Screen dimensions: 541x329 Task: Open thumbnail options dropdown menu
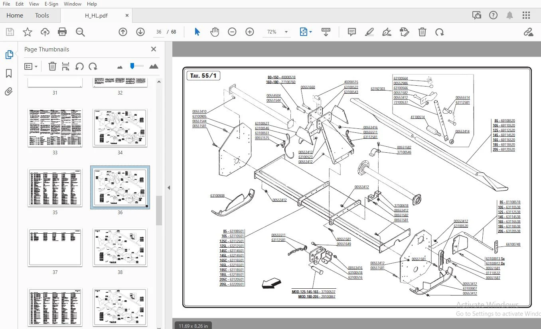coord(31,66)
